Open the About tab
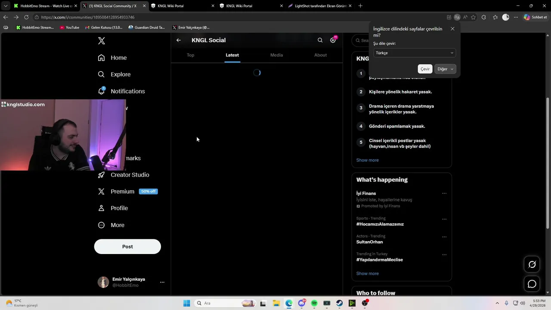 point(321,55)
